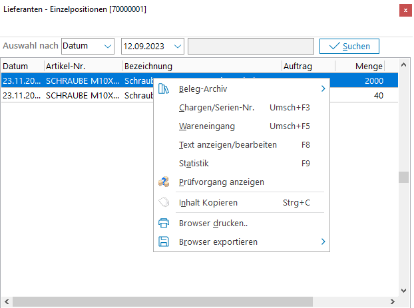
Task: Click the Prüfvorgang anzeigen icon
Action: (x=164, y=182)
